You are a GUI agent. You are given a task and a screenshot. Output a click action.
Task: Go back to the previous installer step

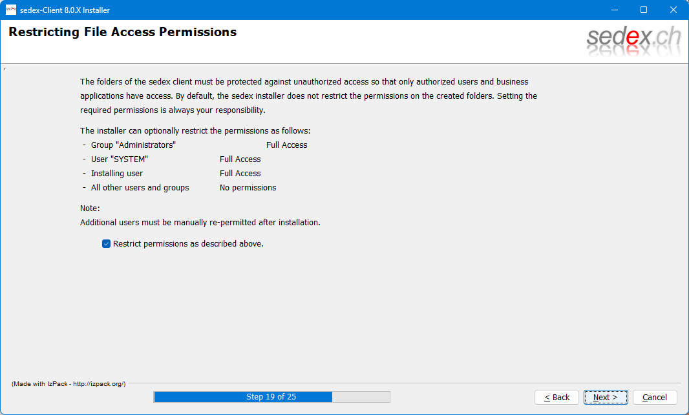(x=556, y=397)
